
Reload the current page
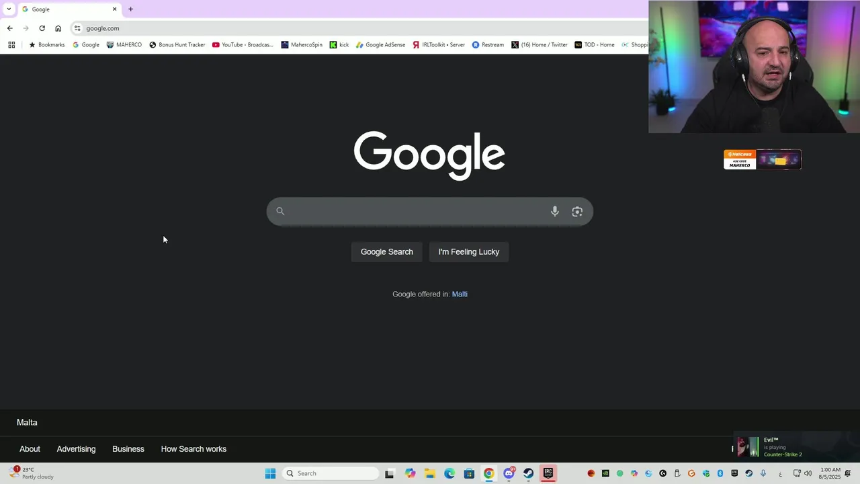point(42,28)
